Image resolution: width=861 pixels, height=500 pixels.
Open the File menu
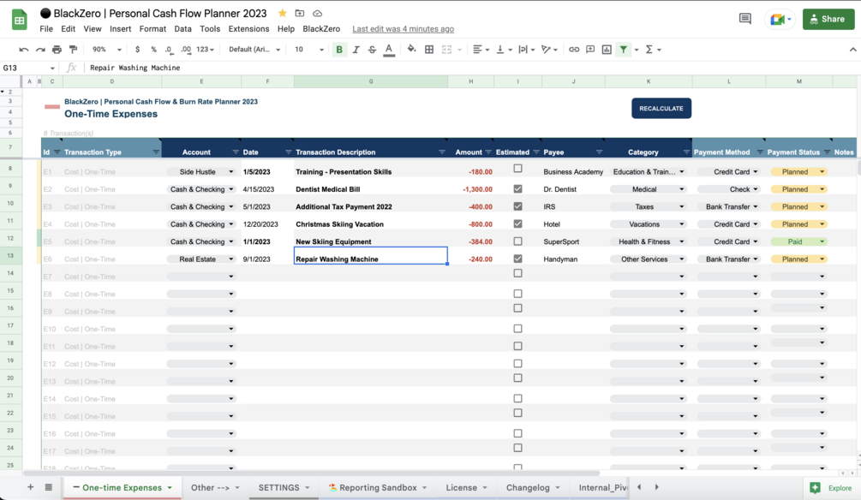[46, 28]
